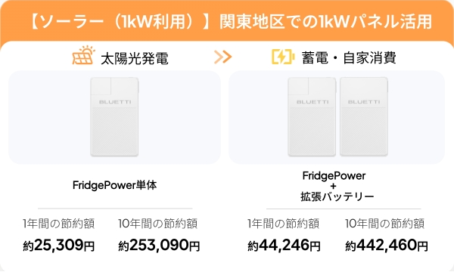Click the 太陽光発電 heading text
Viewport: 454px width, 272px height.
tap(135, 58)
